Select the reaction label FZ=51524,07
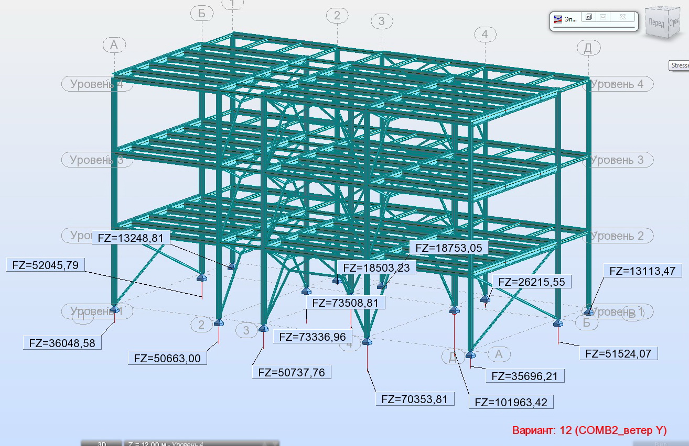The image size is (689, 446). pos(618,353)
